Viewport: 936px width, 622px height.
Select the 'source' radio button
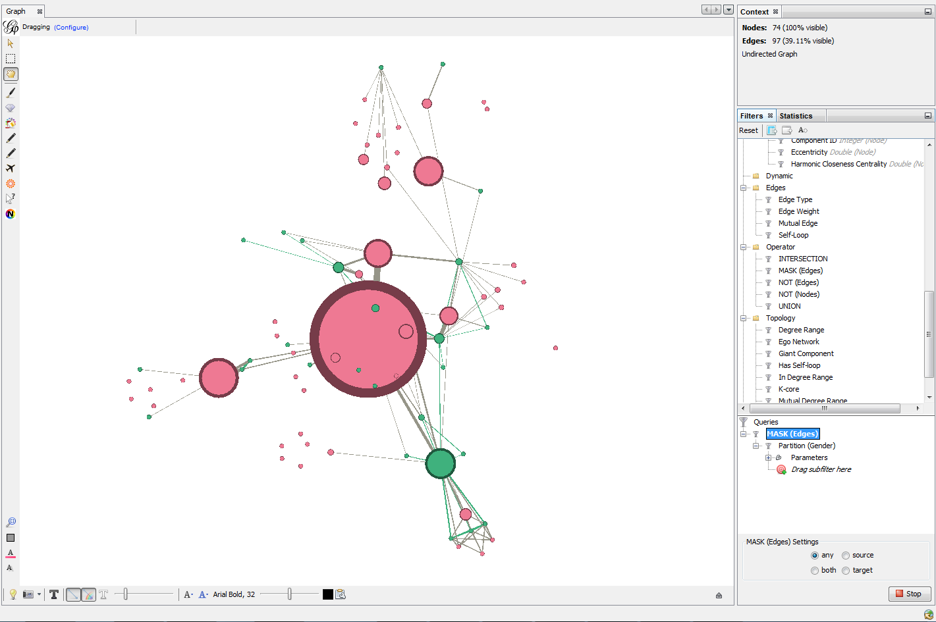pyautogui.click(x=846, y=556)
